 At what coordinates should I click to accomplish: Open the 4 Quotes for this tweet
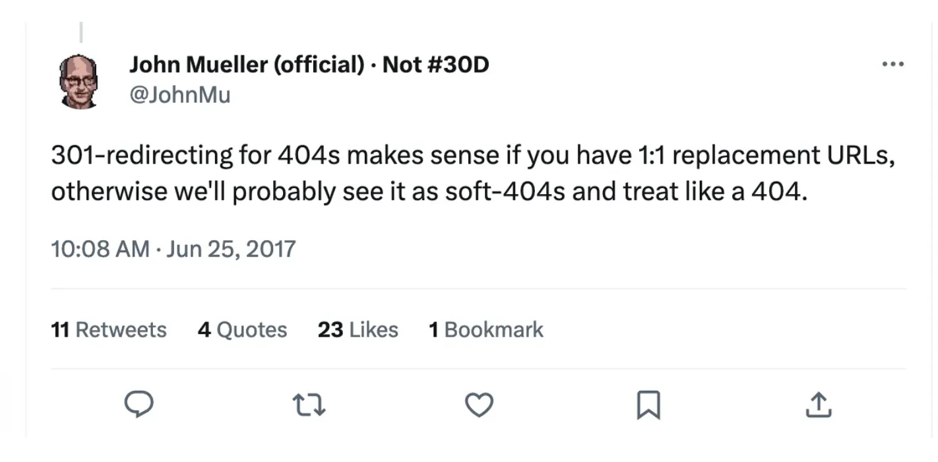[243, 329]
